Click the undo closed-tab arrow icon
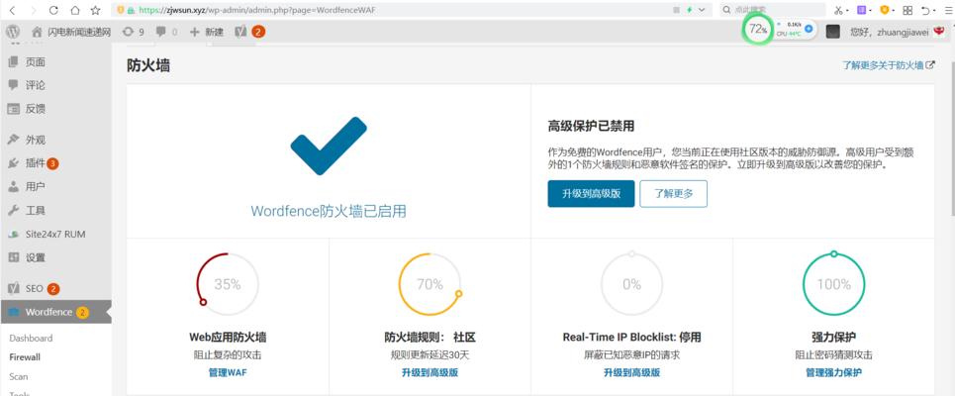Image resolution: width=955 pixels, height=396 pixels. [x=925, y=10]
